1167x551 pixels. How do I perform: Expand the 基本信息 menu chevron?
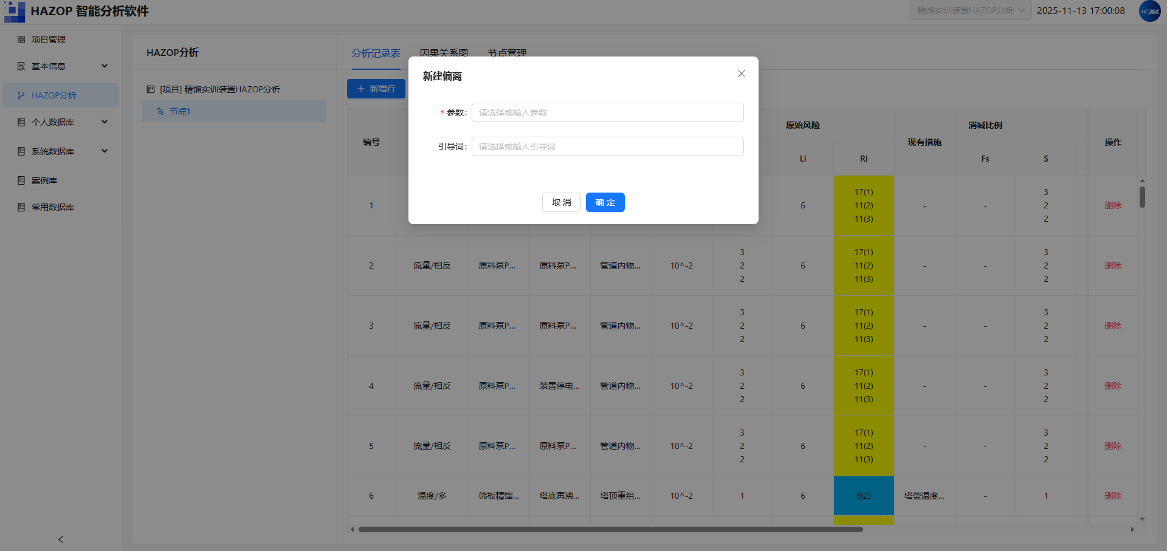[105, 66]
